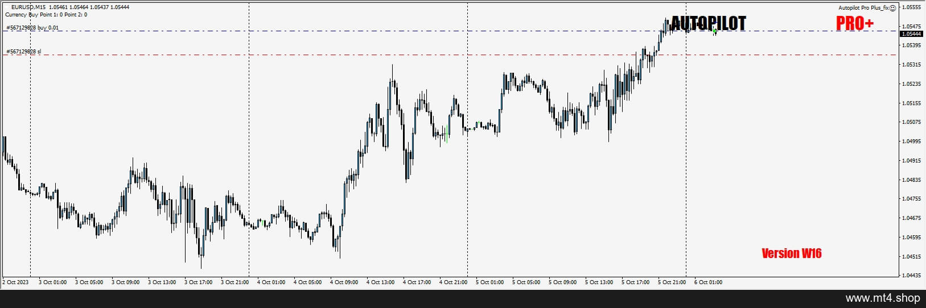Click the 1.04835 price scale value
This screenshot has width=926, height=308.
[912, 180]
